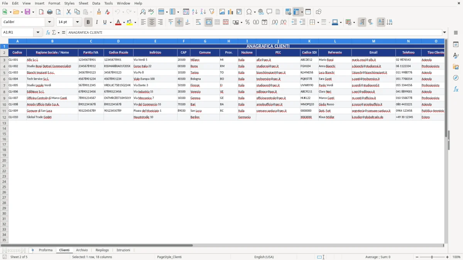Toggle Align Left
Screen dimensions: 463x260
click(x=143, y=22)
